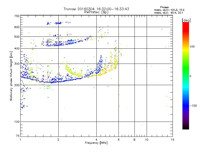Click the '4' x-axis tick label

point(96,140)
